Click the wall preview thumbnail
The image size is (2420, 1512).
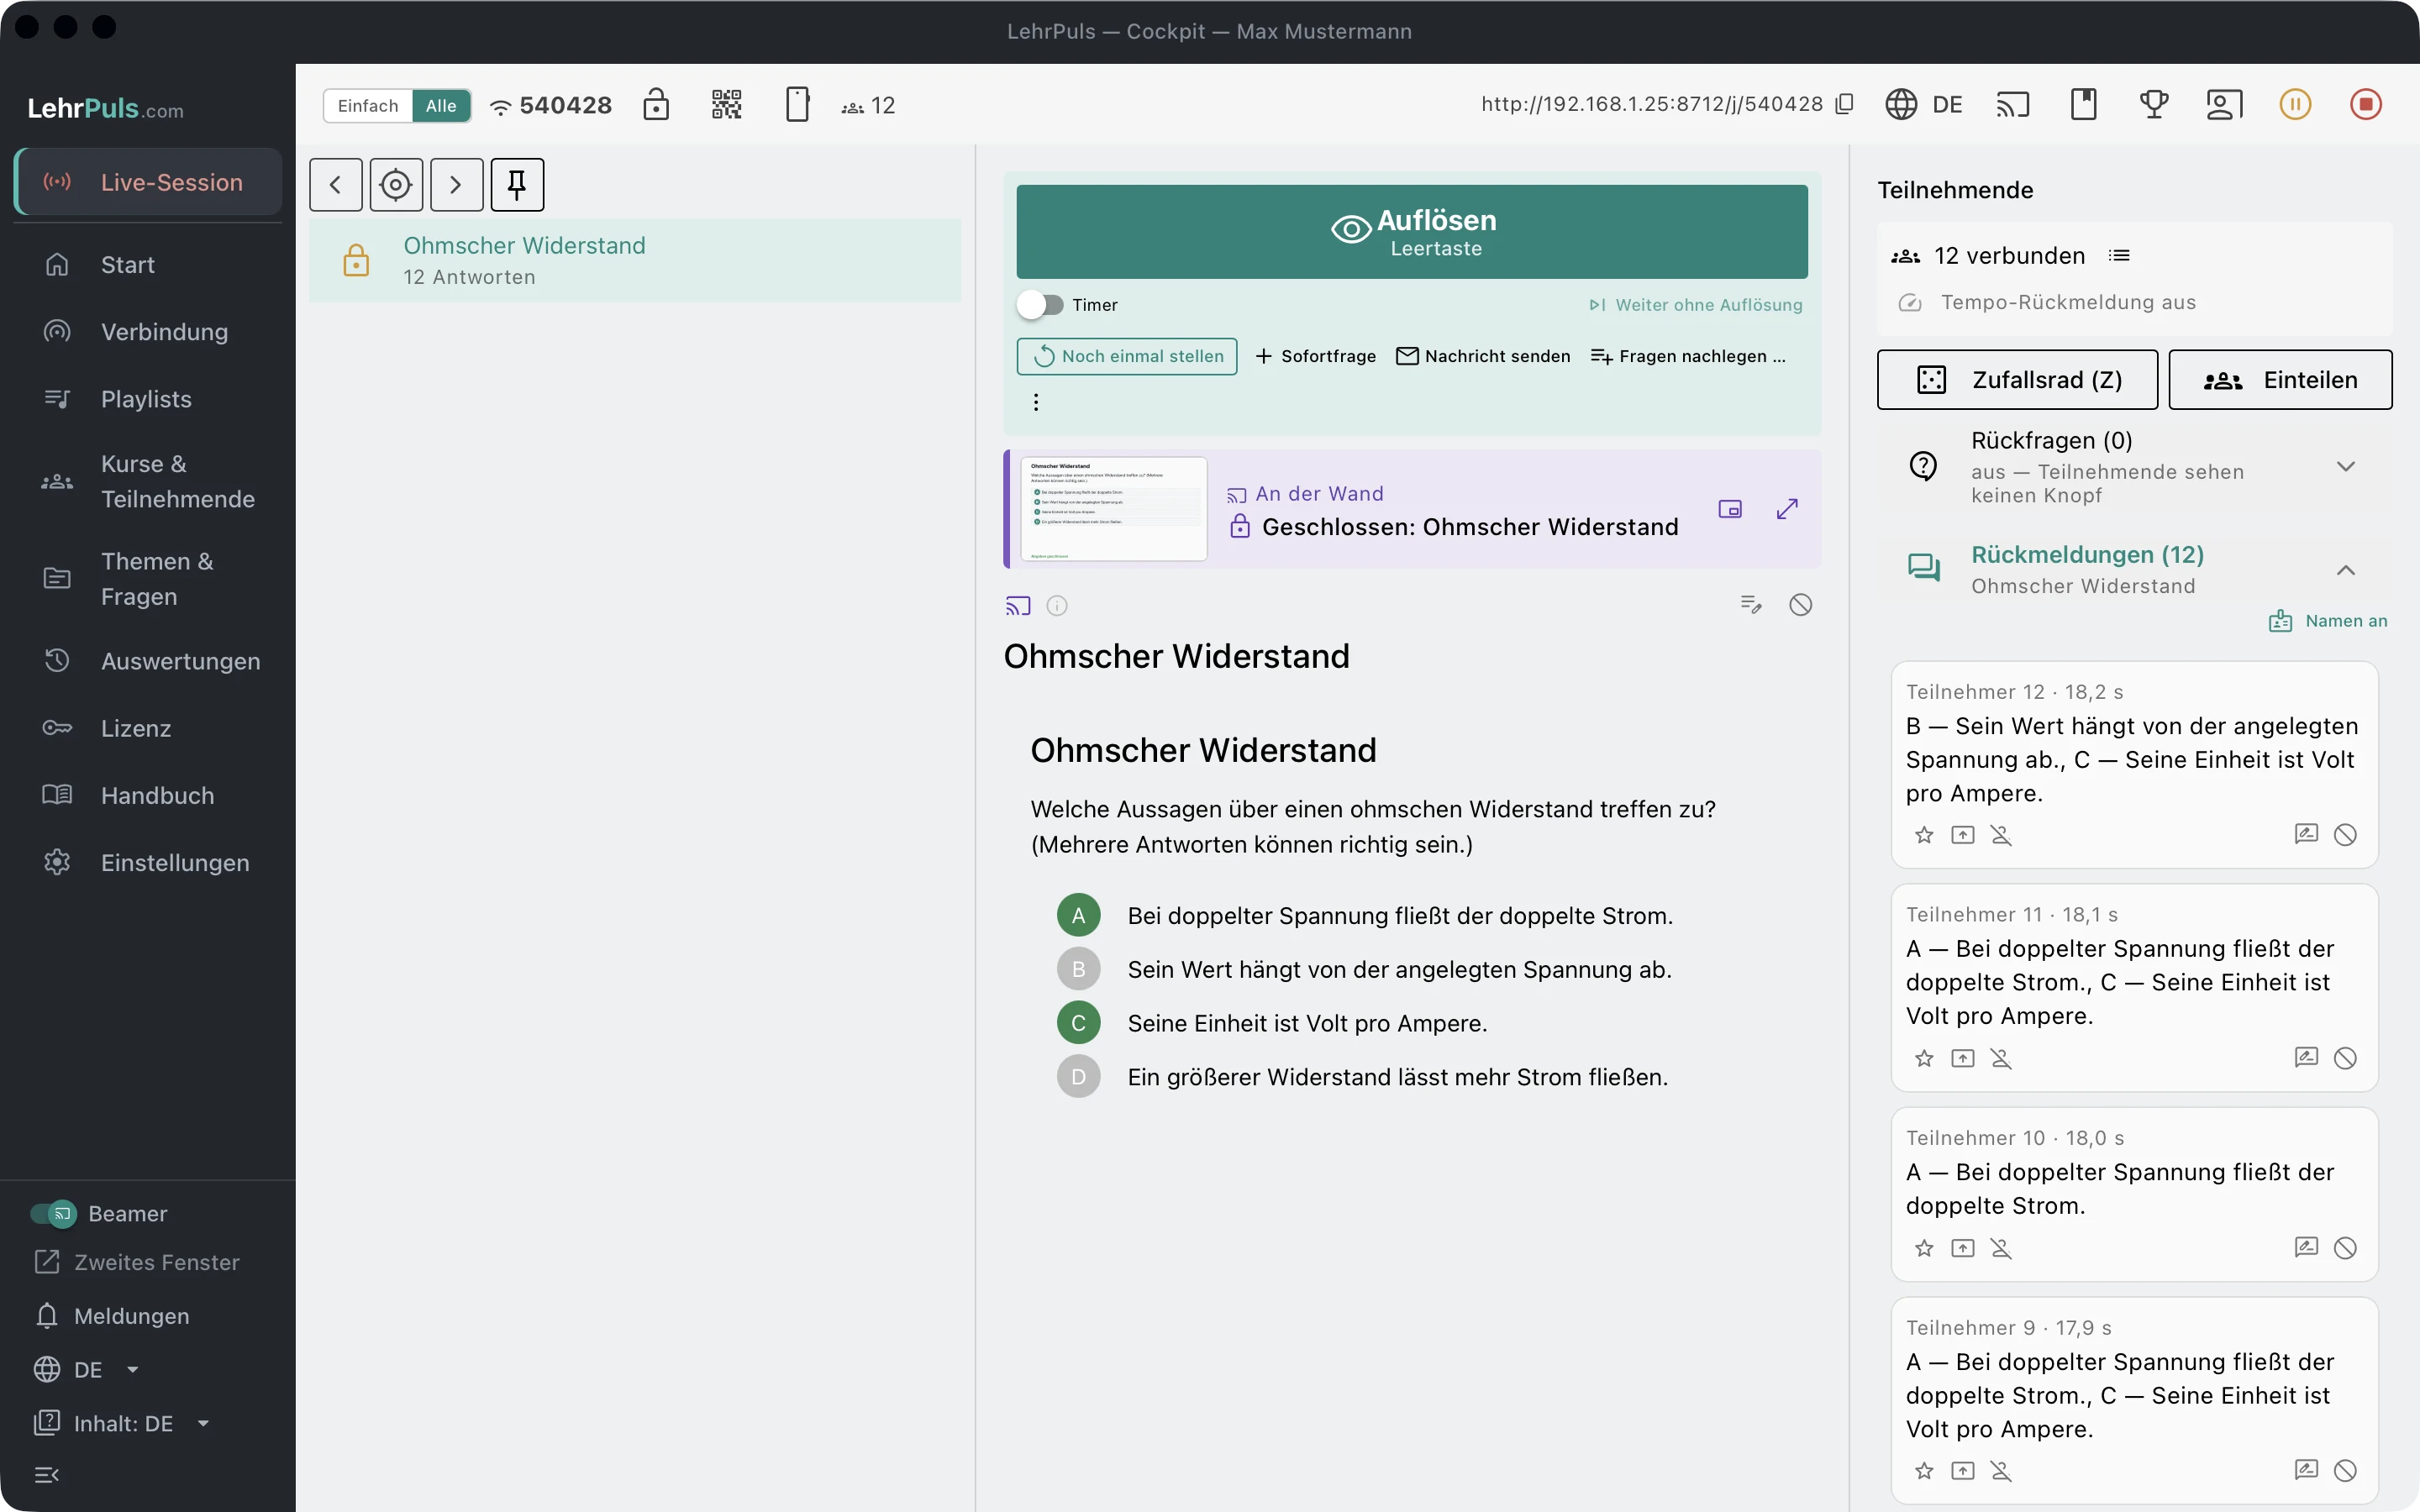point(1114,509)
